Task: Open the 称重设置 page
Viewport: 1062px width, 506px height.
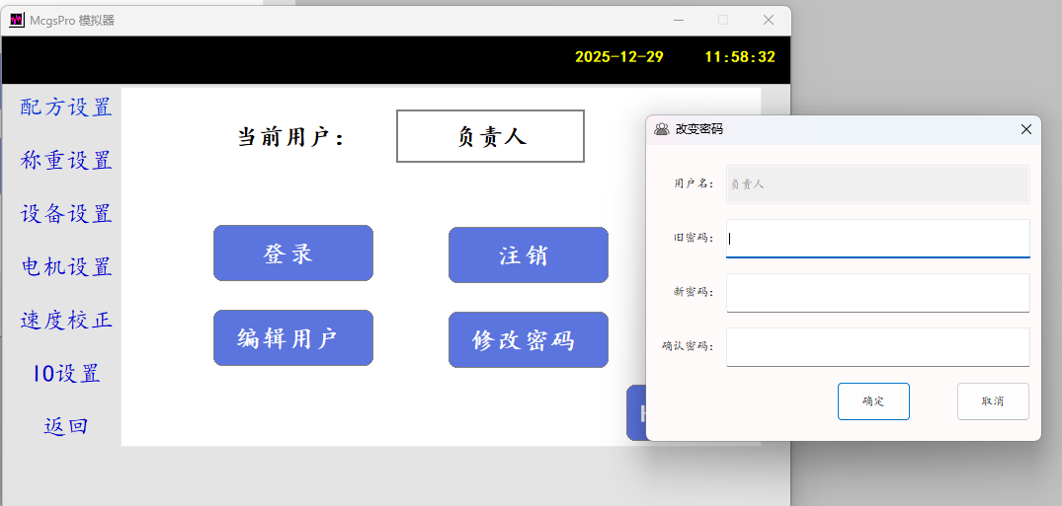Action: [x=66, y=161]
